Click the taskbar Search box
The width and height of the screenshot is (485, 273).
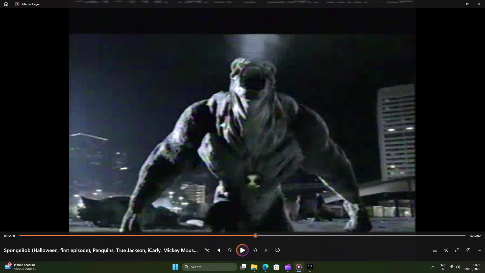click(x=209, y=267)
